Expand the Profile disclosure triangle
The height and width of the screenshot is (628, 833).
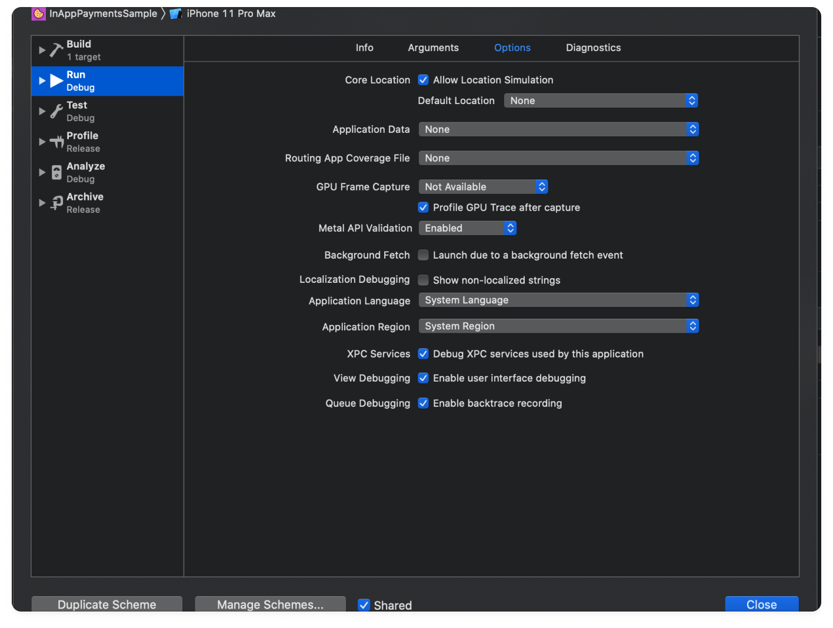42,142
